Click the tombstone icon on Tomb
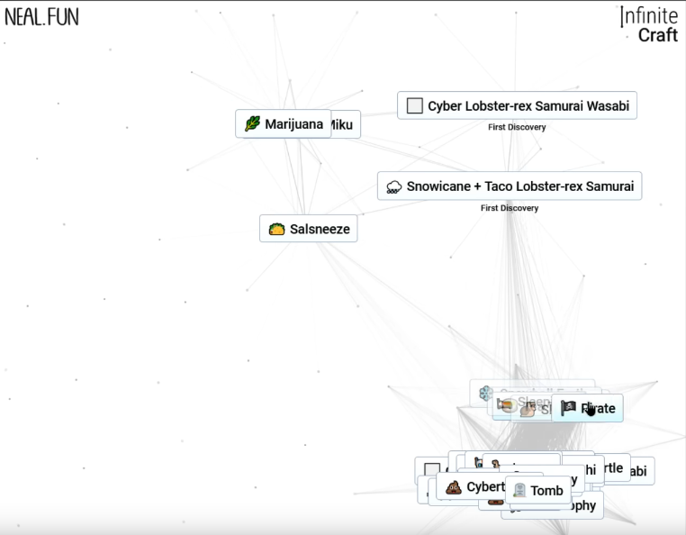This screenshot has width=686, height=535. 519,490
